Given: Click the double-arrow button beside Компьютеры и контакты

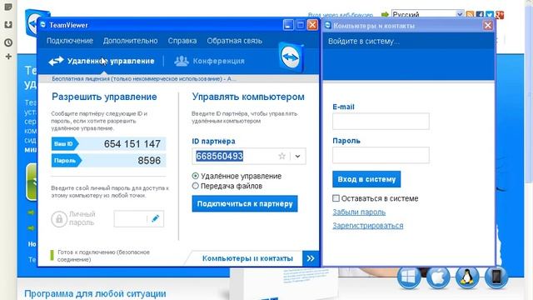Looking at the screenshot, I should click(x=311, y=258).
